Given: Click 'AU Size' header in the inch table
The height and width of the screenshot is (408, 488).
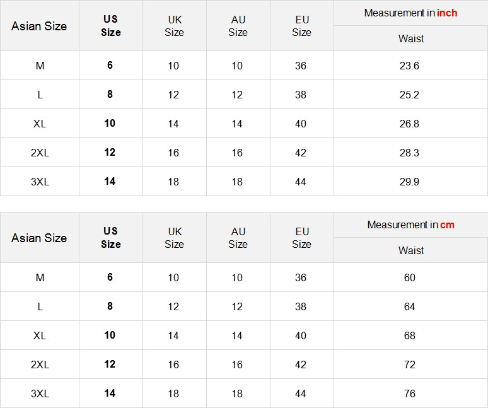Looking at the screenshot, I should 238,26.
